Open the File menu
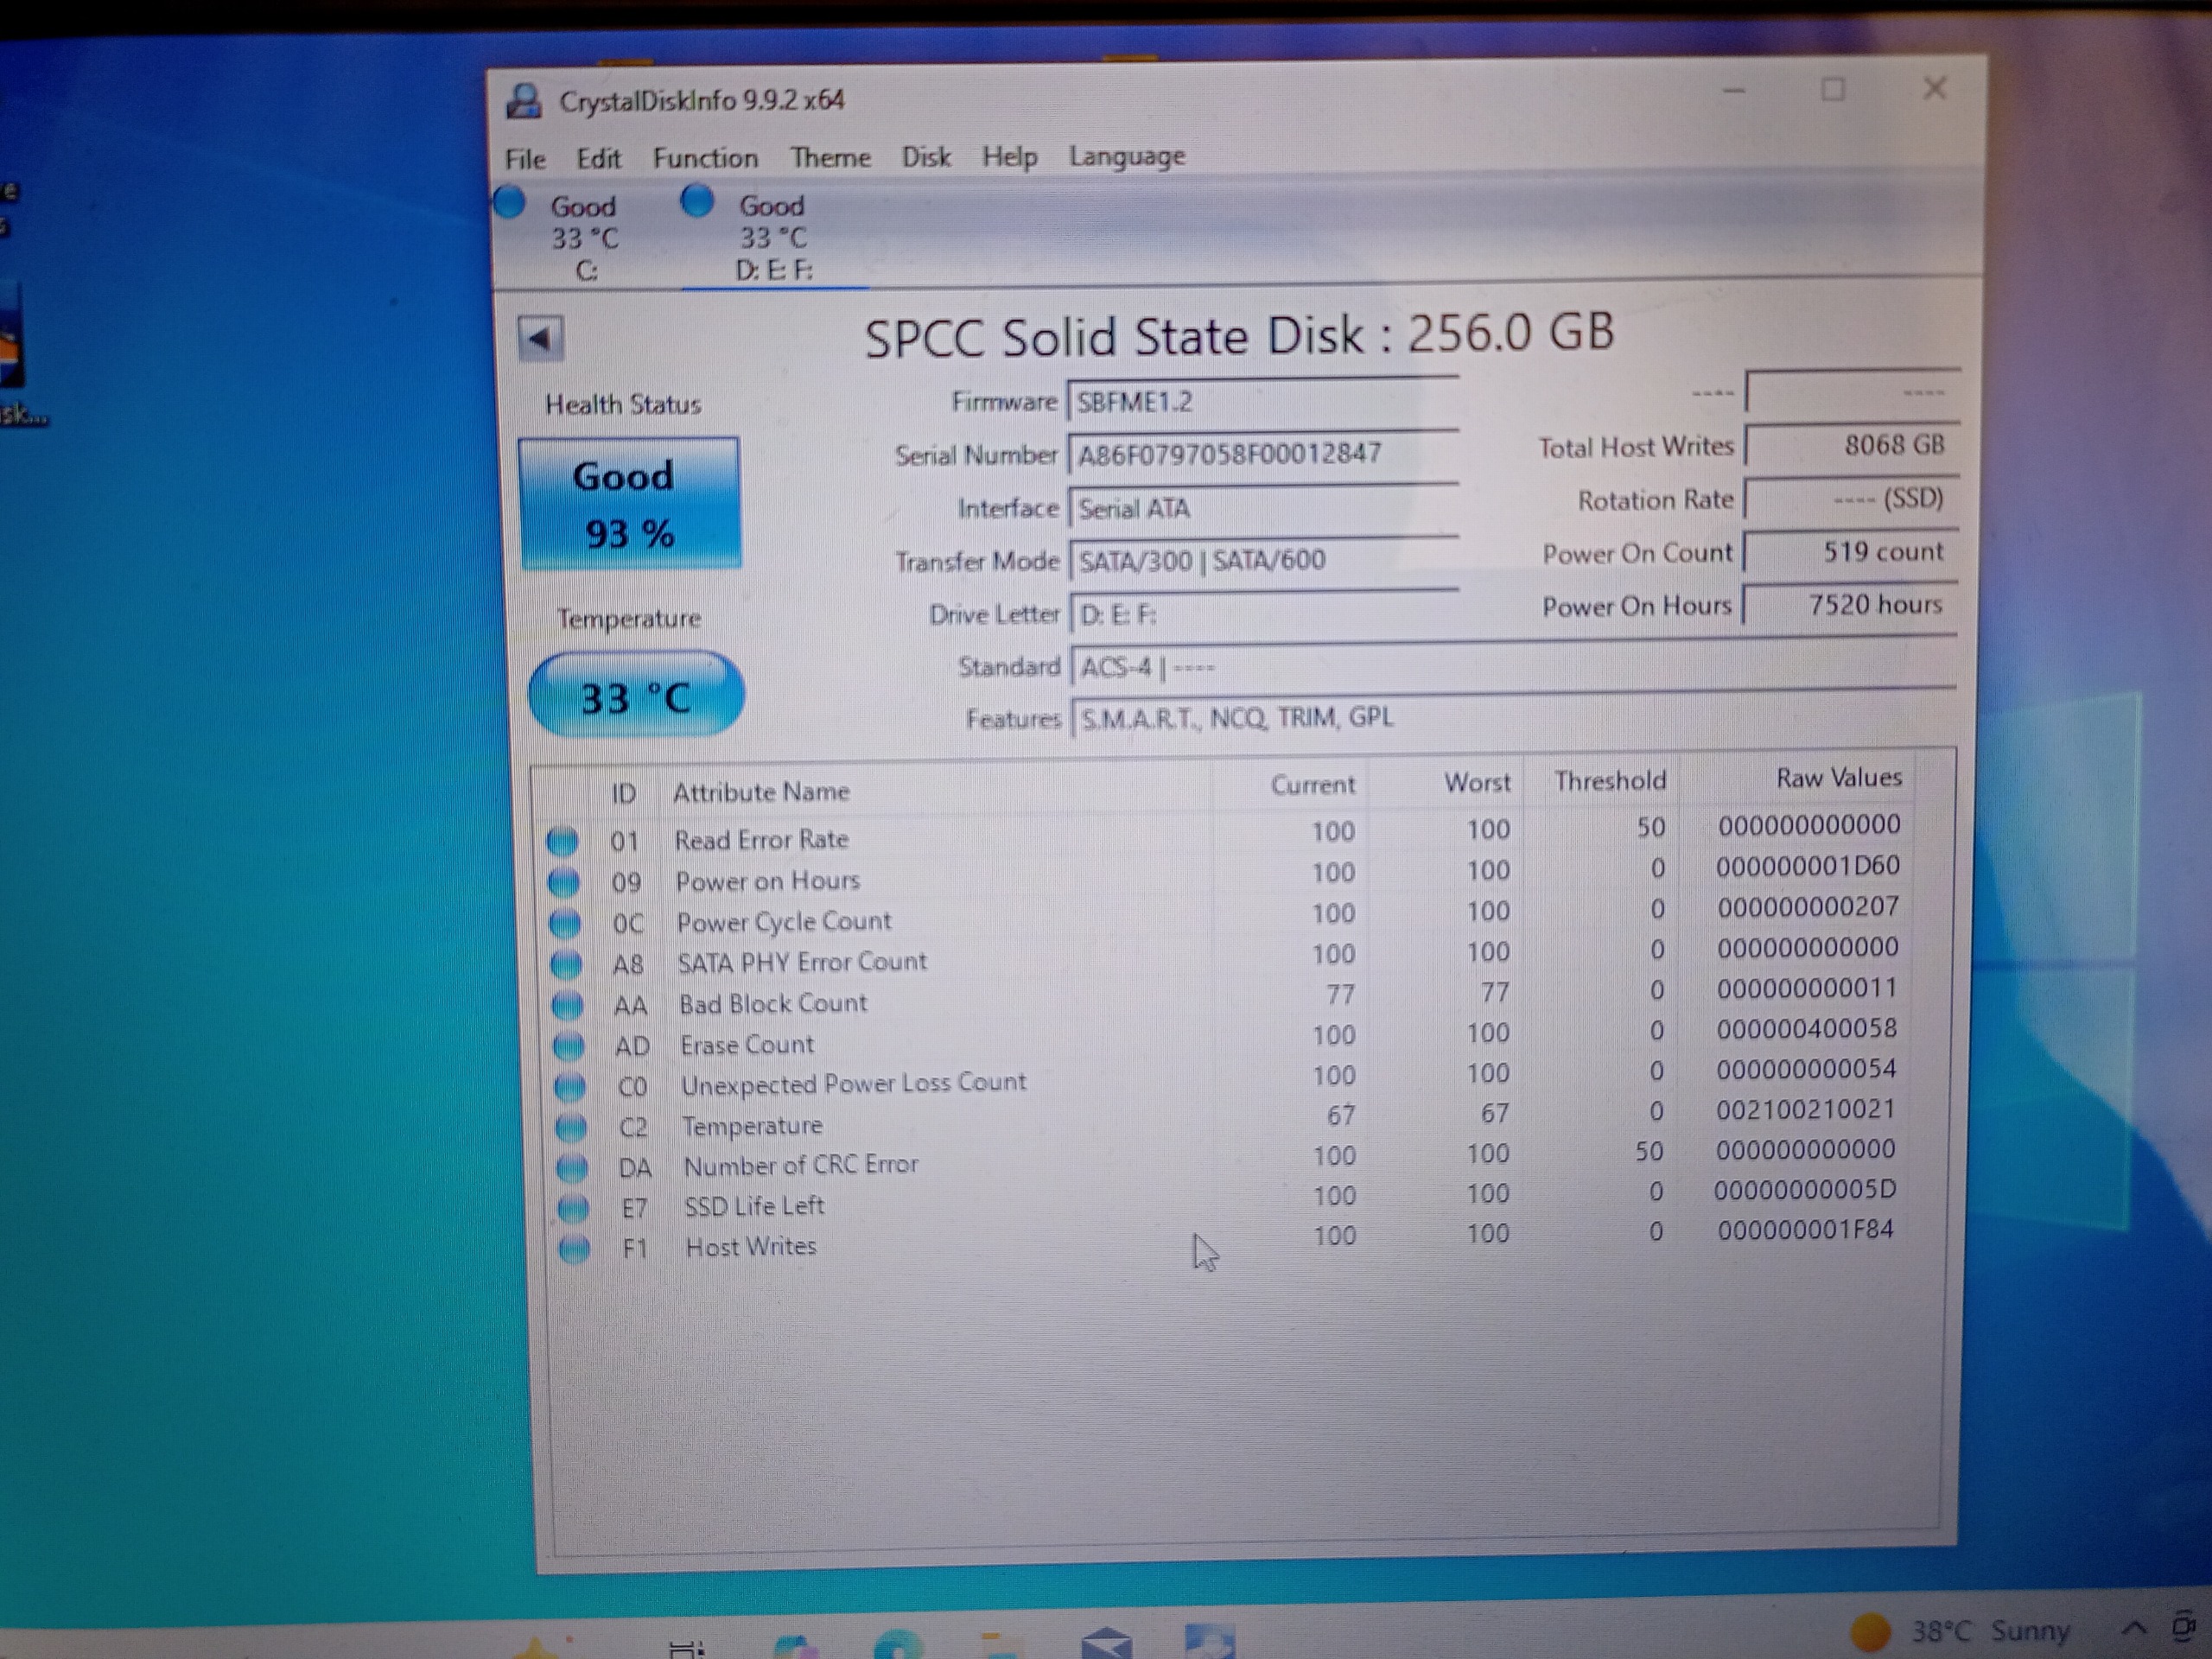Screen dimensions: 2212x1659 click(525, 159)
